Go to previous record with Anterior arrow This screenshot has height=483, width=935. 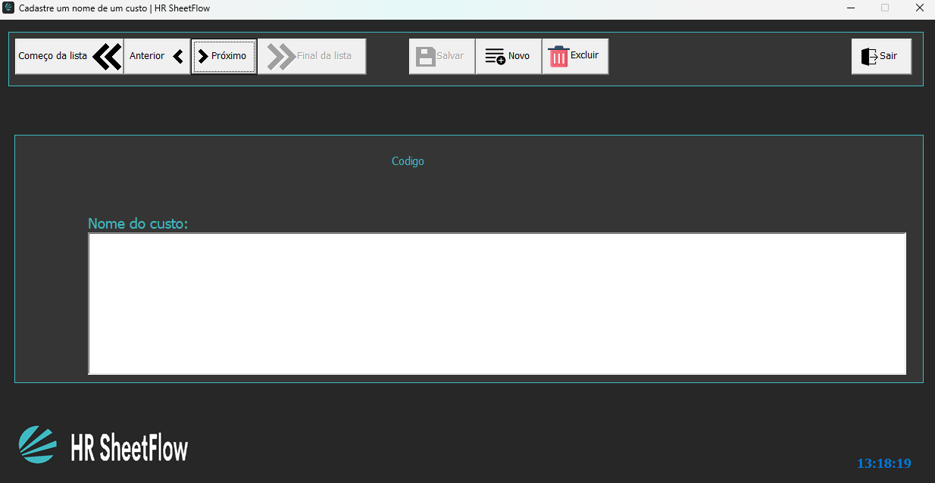tap(177, 56)
